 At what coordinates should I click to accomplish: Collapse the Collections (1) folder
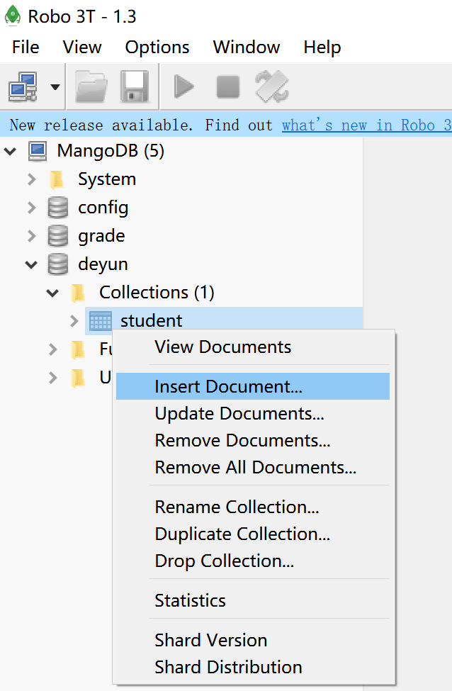tap(52, 293)
